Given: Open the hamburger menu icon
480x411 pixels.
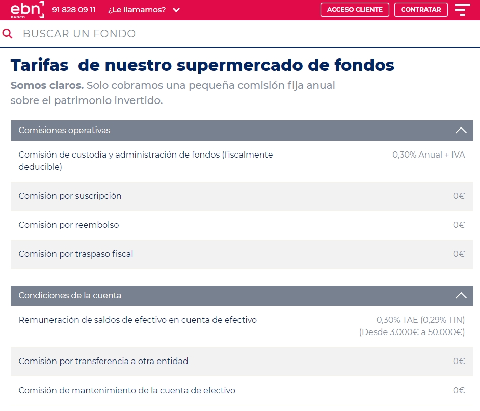Looking at the screenshot, I should point(462,10).
